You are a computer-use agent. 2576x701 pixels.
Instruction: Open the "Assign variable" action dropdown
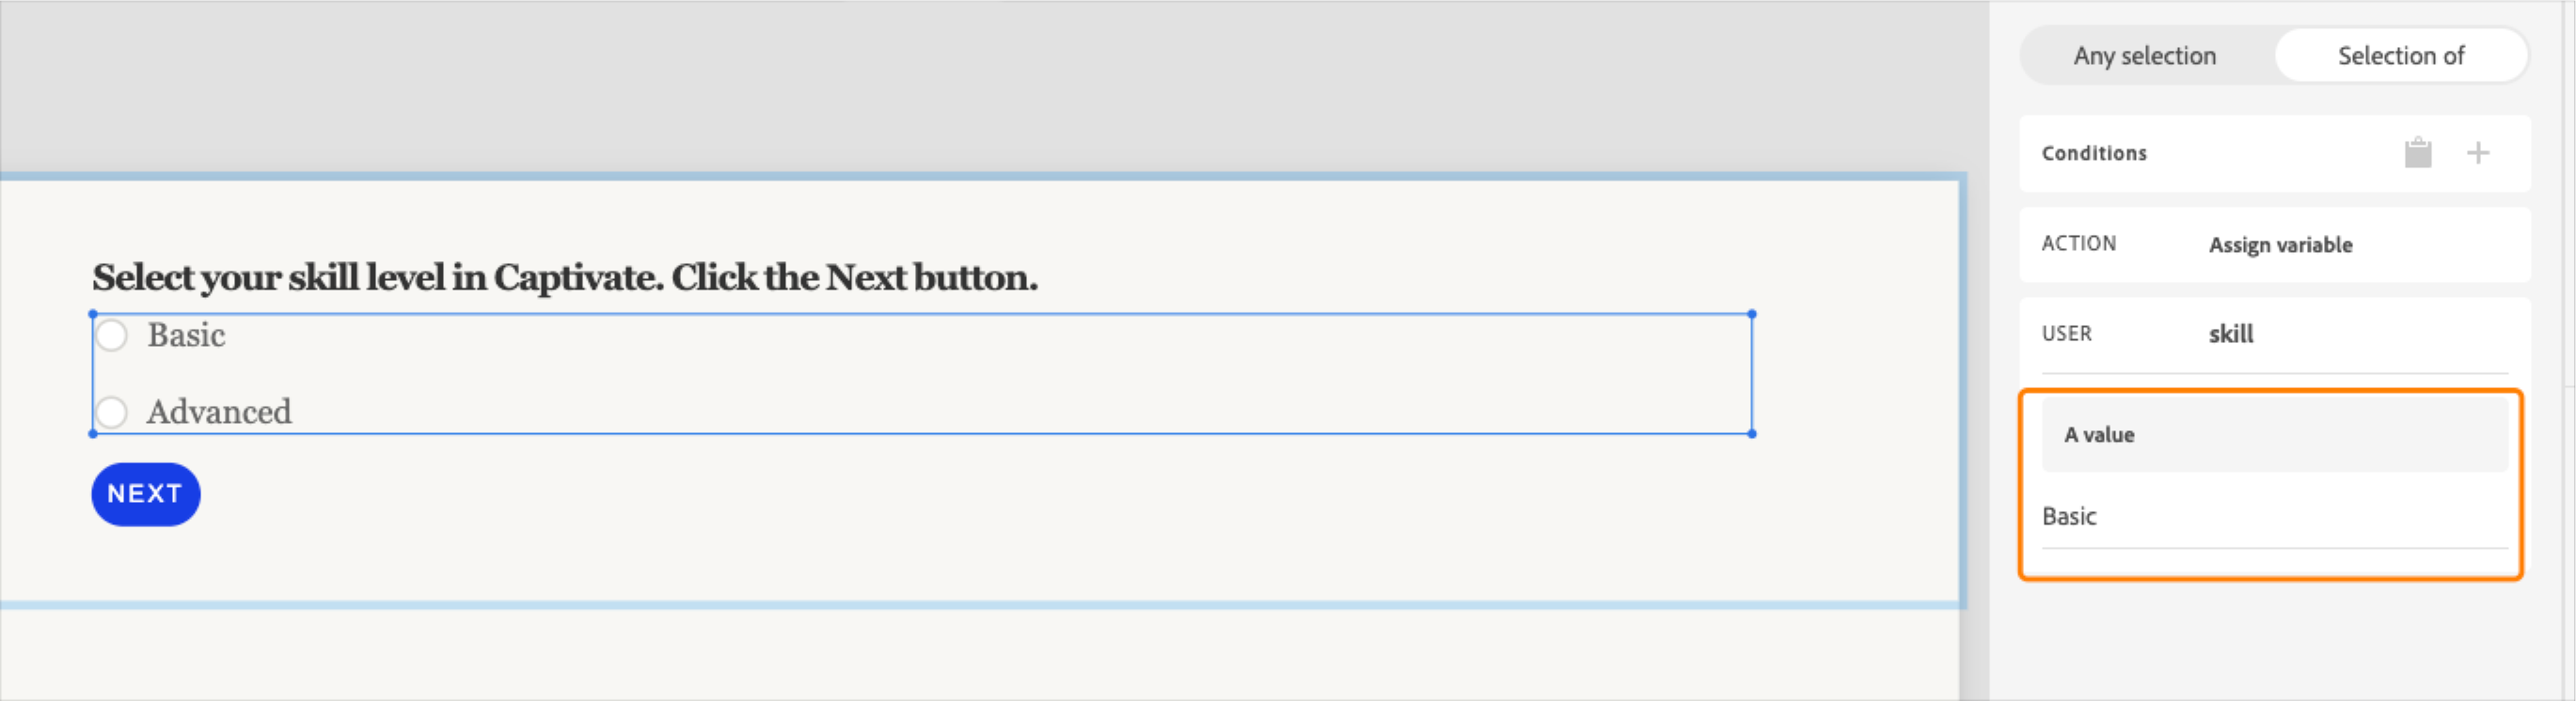click(2280, 245)
